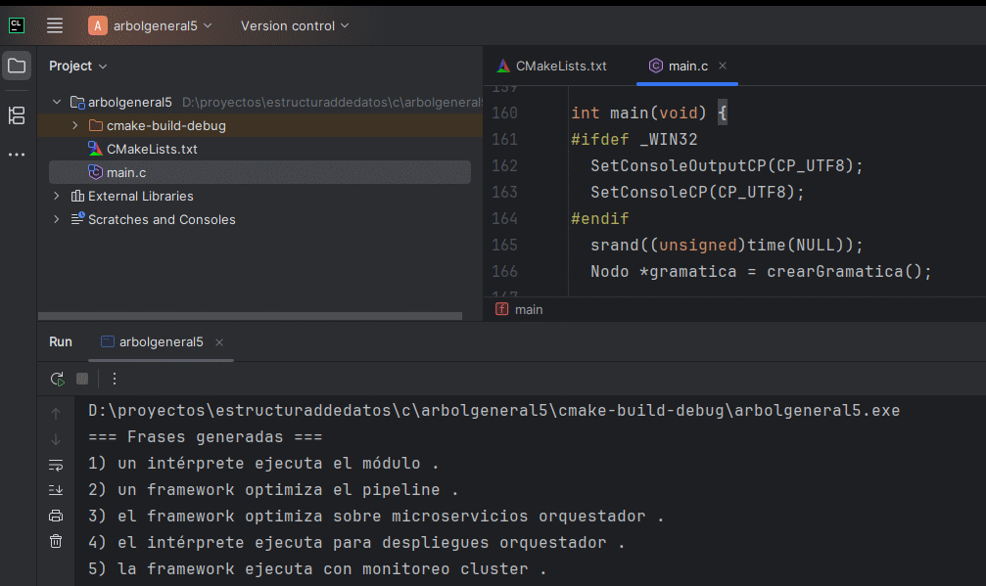This screenshot has height=586, width=986.
Task: Expand the cmake-build-debug folder
Action: [x=75, y=125]
